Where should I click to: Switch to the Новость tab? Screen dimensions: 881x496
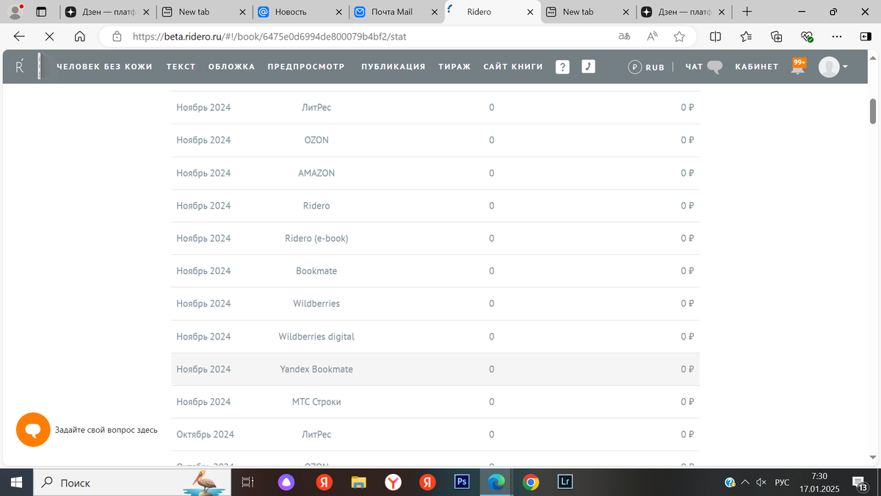coord(301,12)
